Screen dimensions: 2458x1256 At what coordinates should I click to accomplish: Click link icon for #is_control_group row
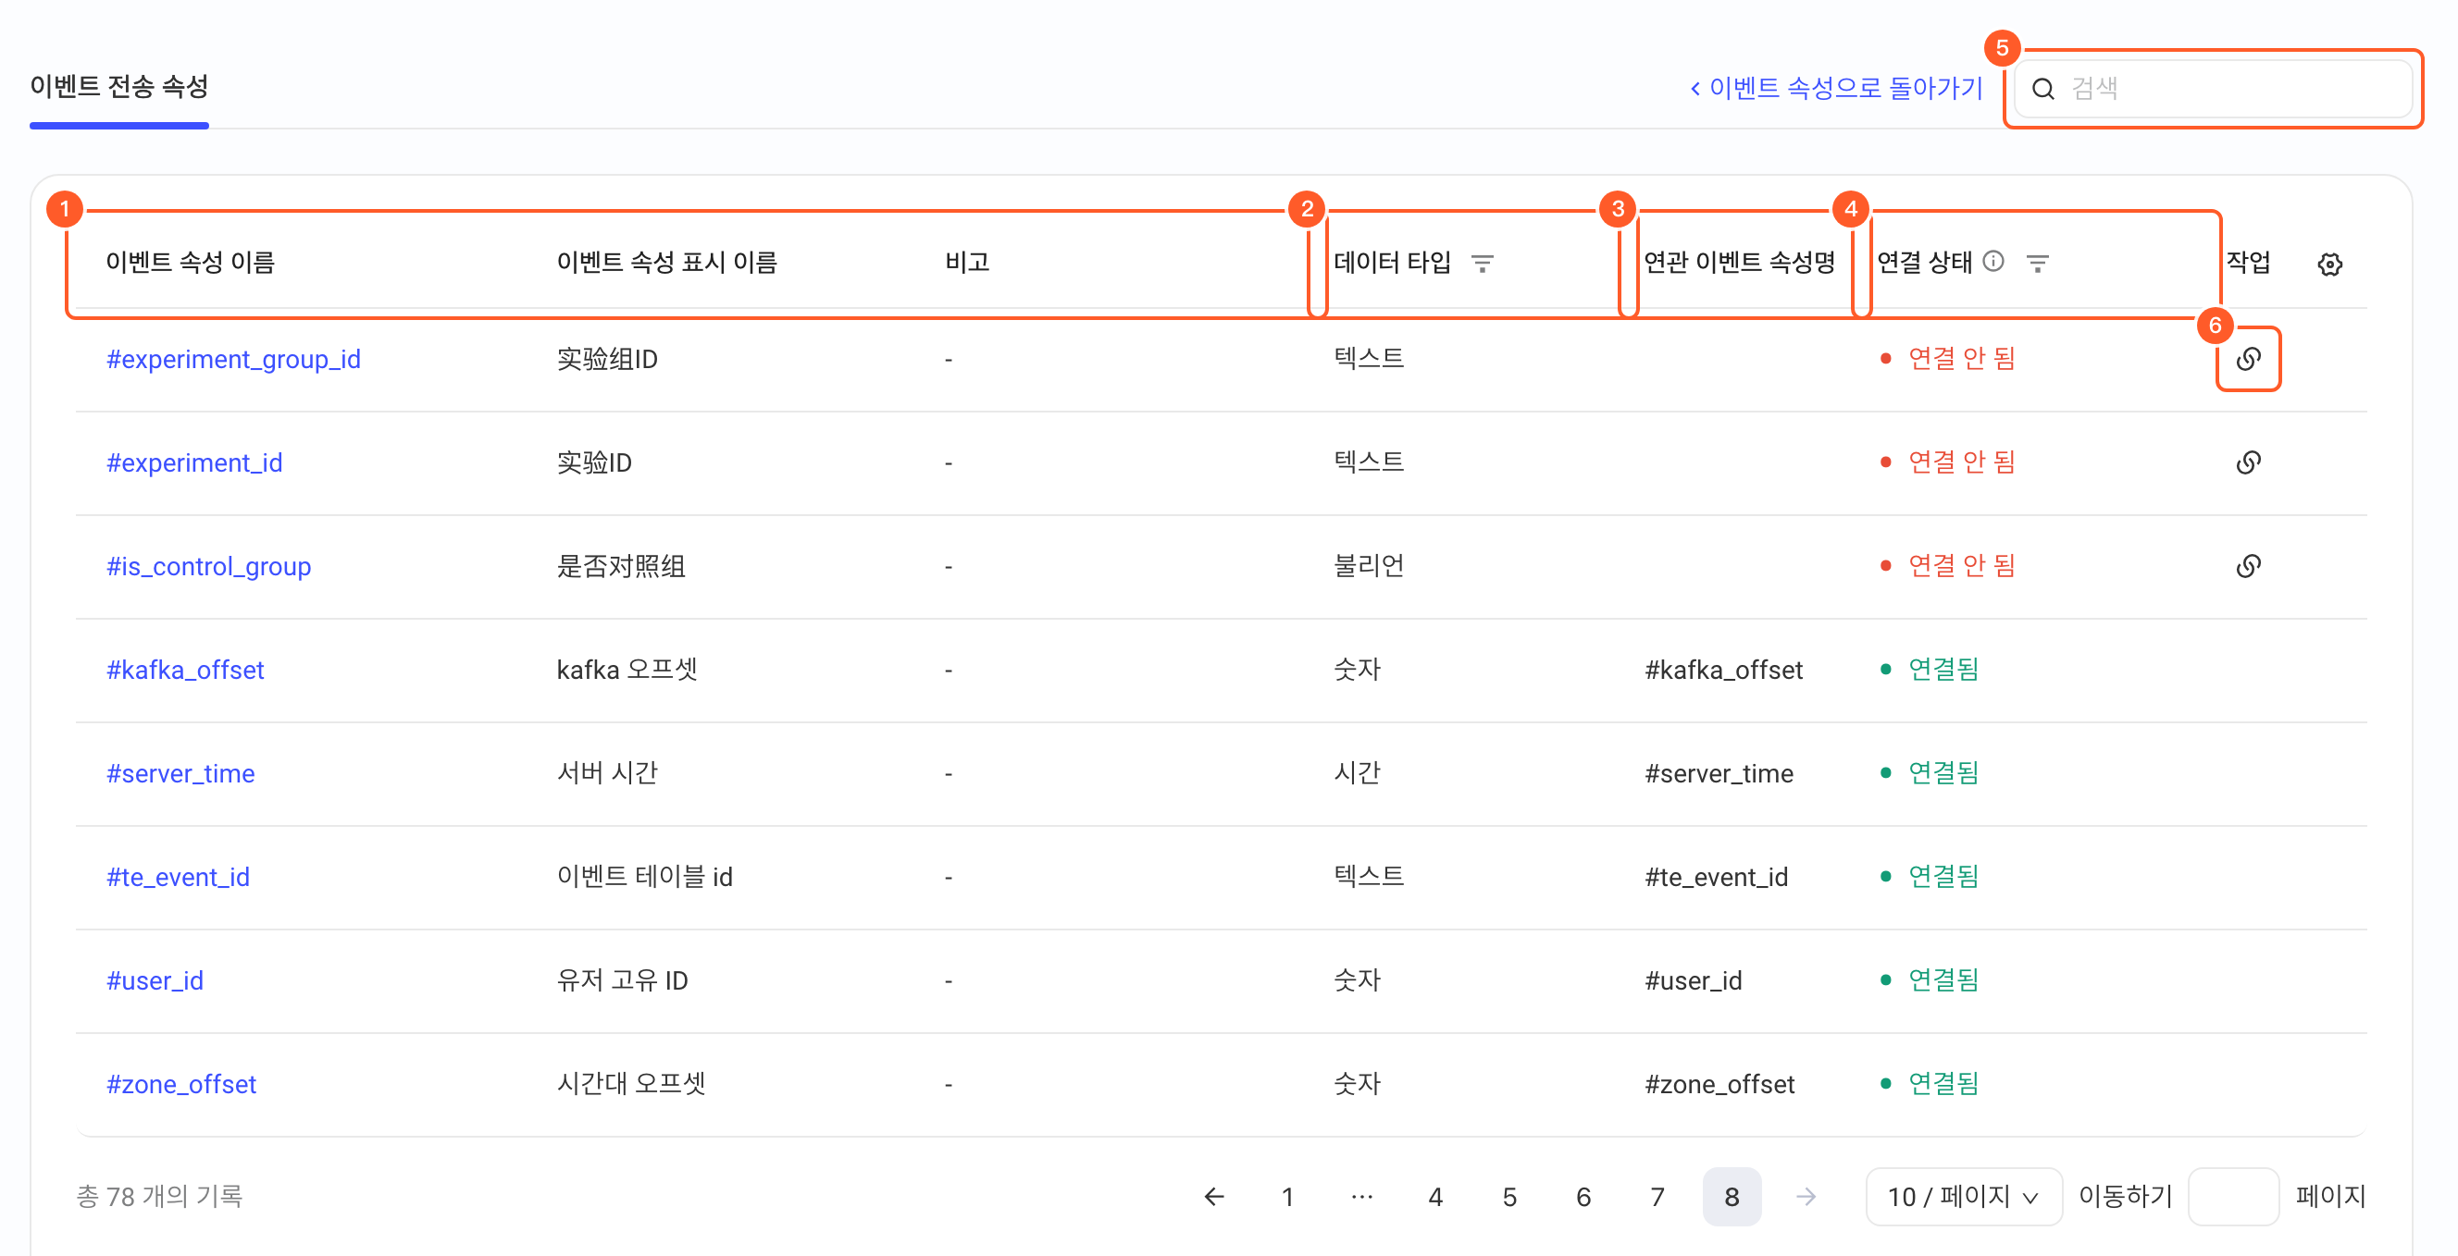[2247, 565]
